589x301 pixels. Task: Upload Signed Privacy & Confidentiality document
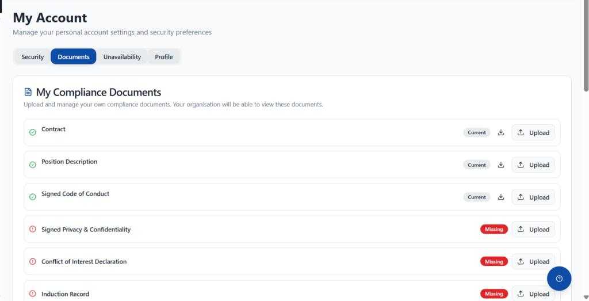pos(533,229)
